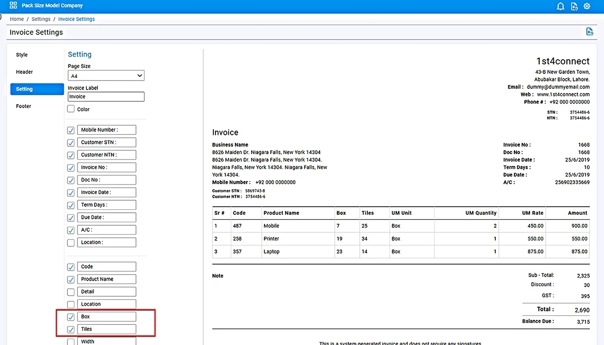Uncheck the Box checkbox
Viewport: 604px width, 345px height.
(x=71, y=317)
